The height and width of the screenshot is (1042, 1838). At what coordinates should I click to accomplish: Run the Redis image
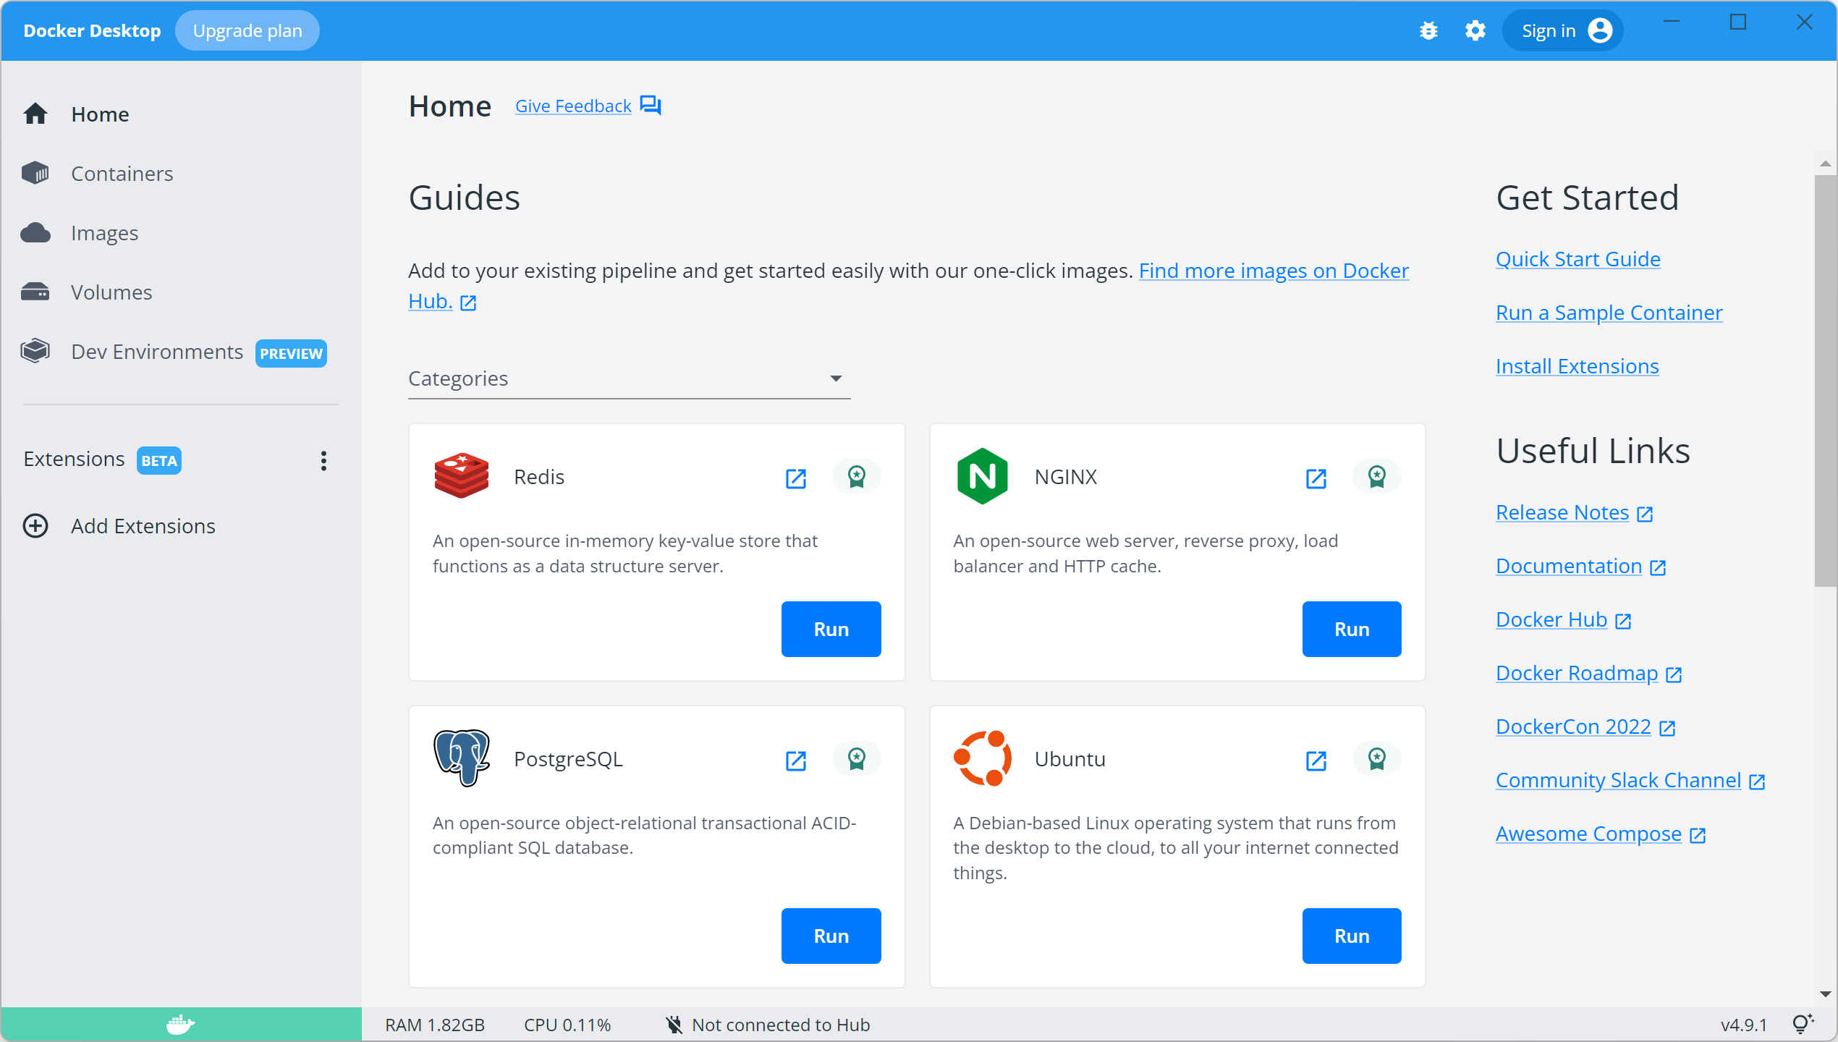pos(831,629)
